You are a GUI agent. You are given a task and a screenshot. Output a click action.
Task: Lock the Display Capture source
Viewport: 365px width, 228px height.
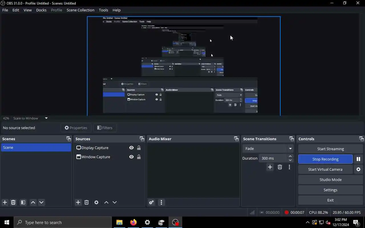point(139,148)
